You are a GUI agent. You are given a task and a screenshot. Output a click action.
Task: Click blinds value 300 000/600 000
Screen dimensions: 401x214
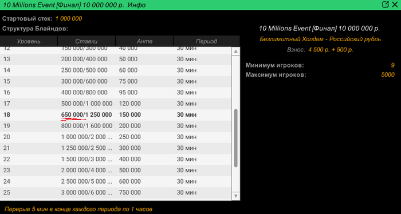pyautogui.click(x=84, y=81)
